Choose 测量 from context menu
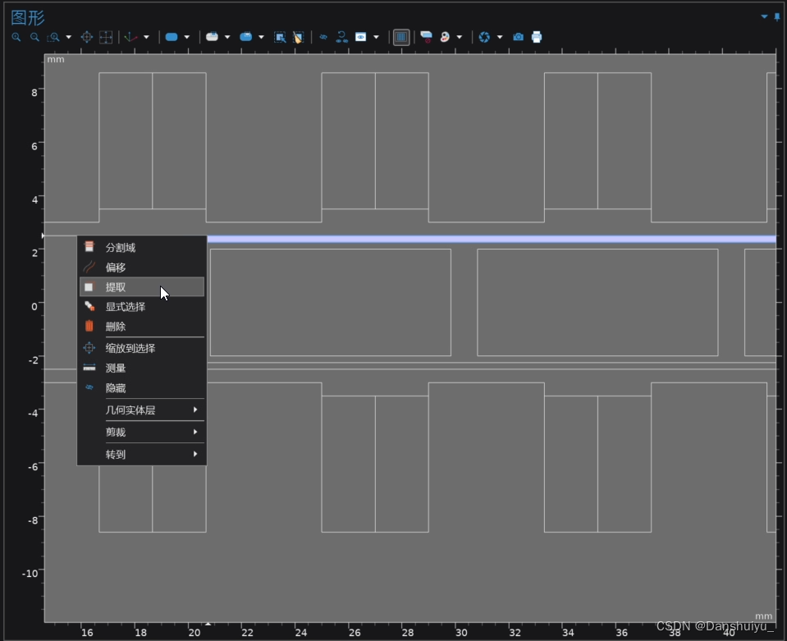Screen dimensions: 787x641 coord(142,368)
